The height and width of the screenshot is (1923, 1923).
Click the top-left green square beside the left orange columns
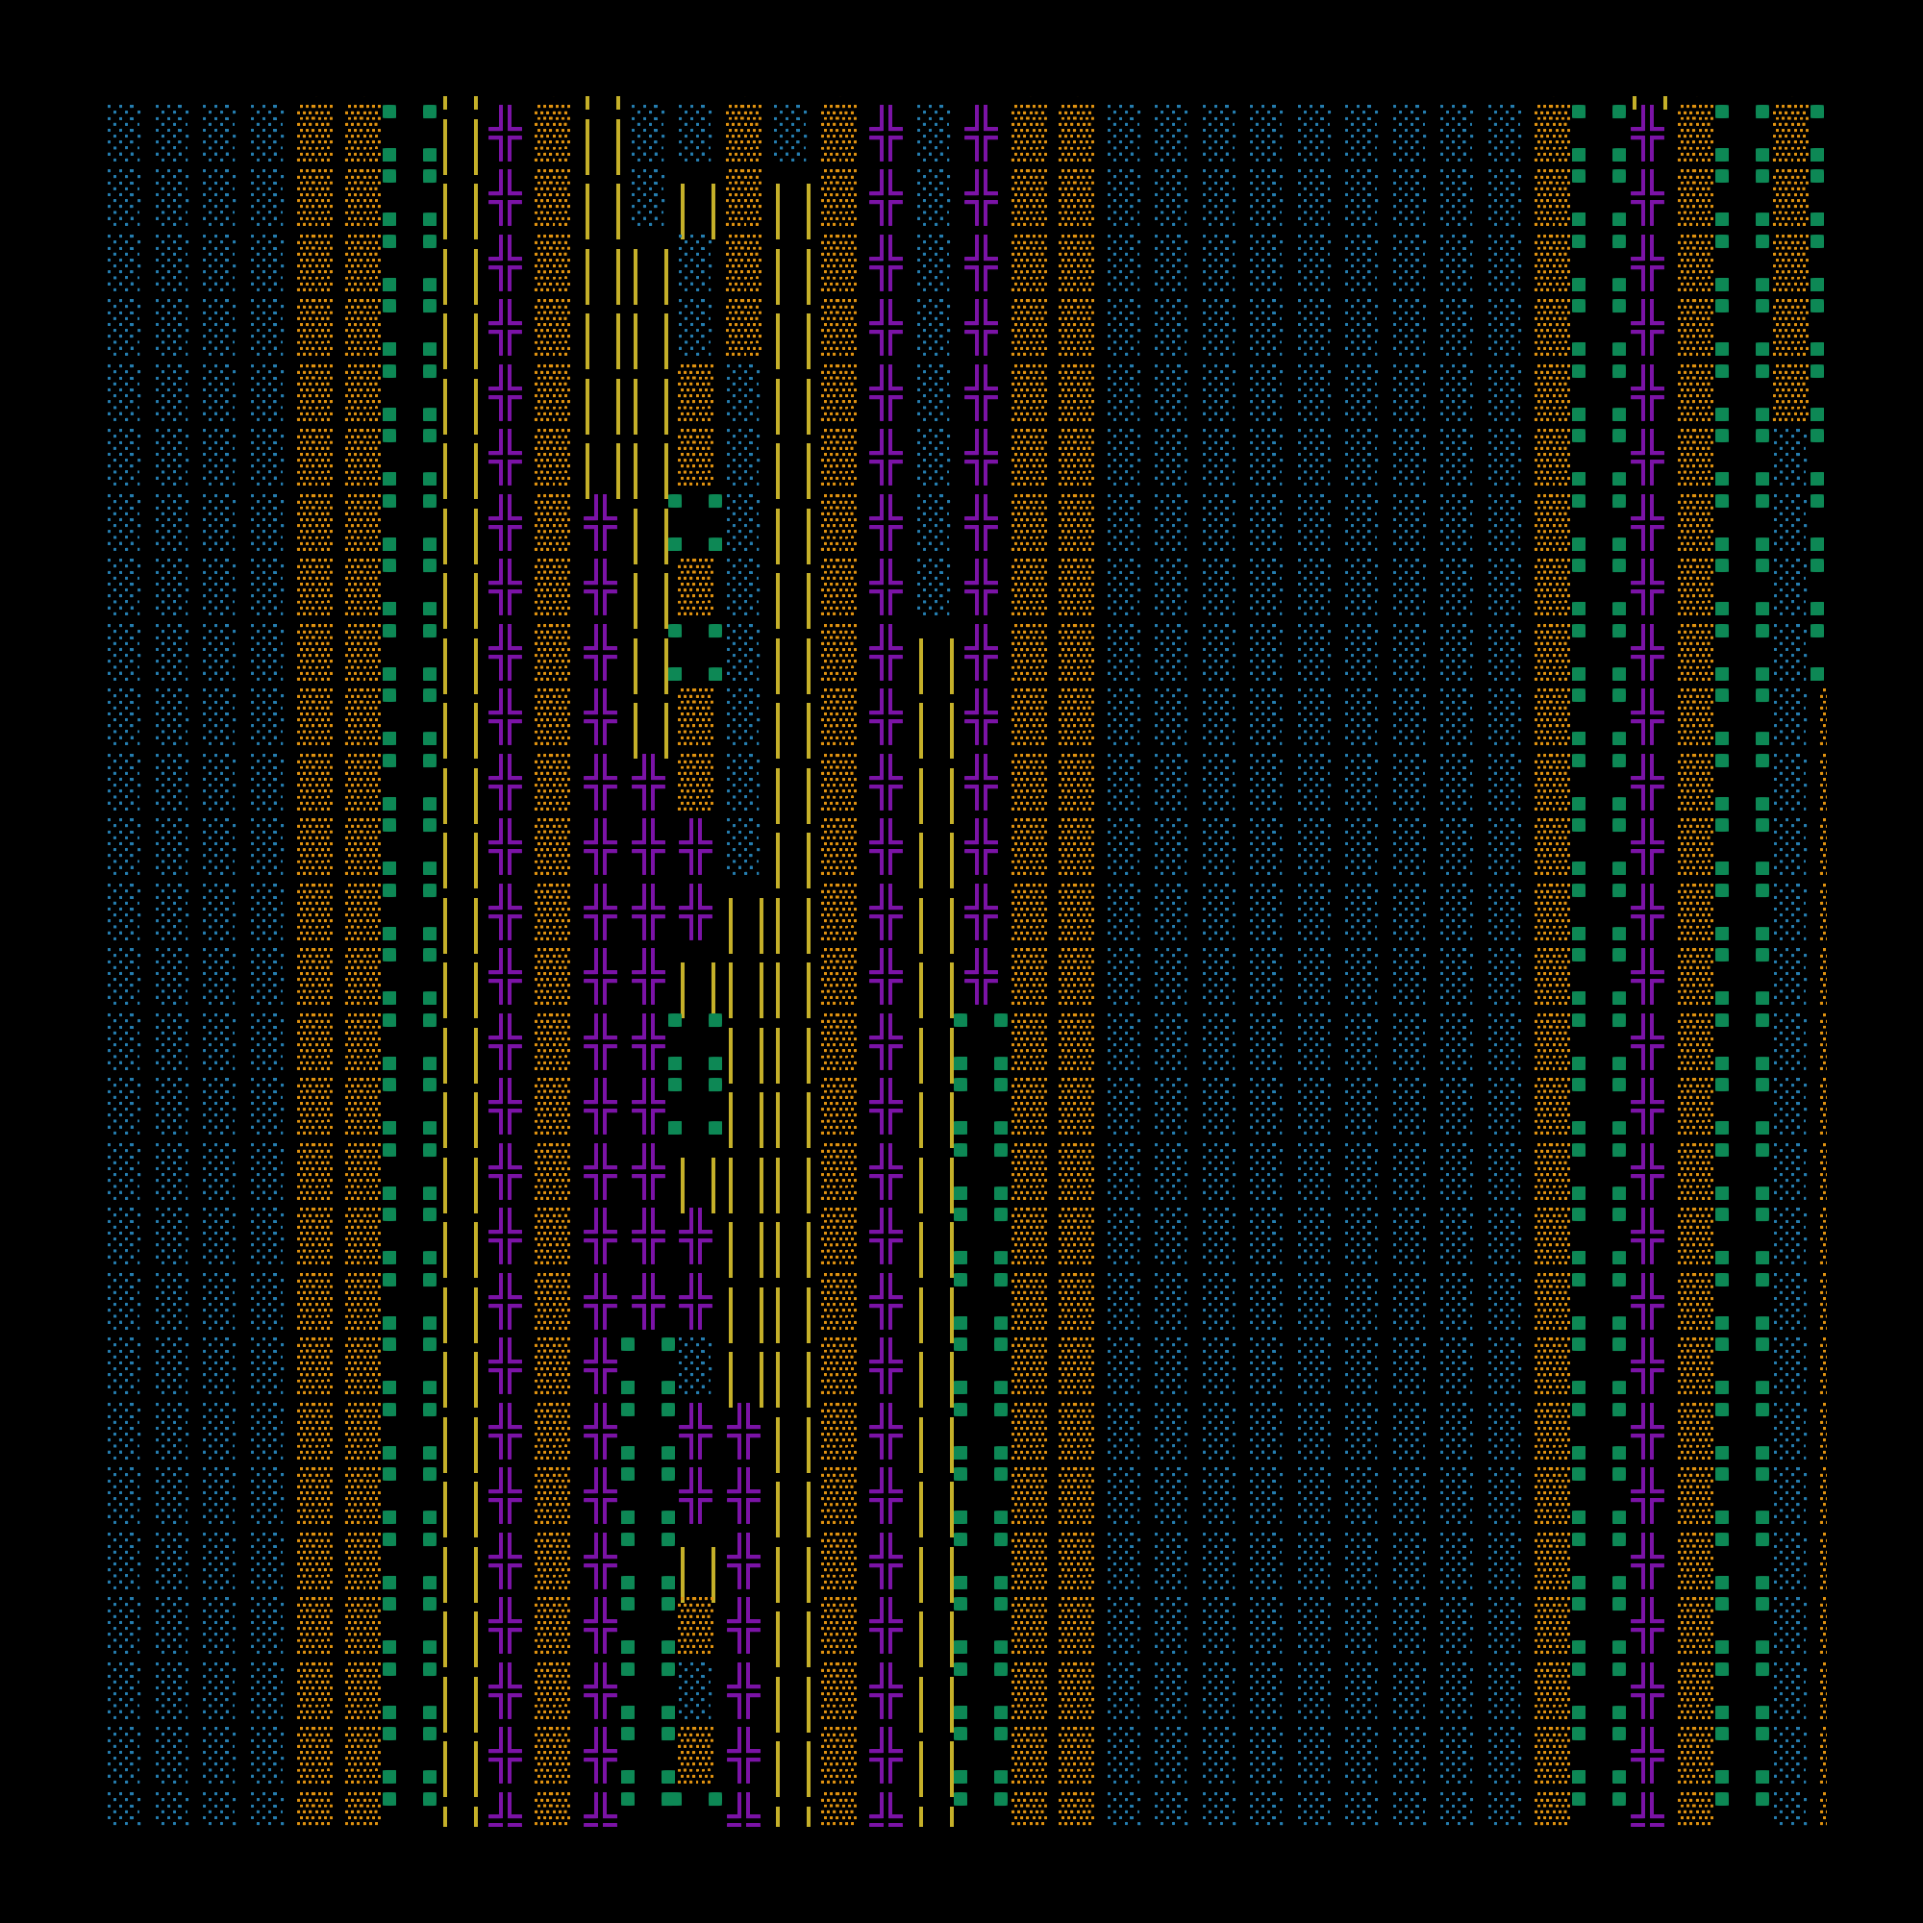389,112
